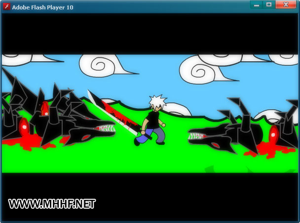Click the red orb on right dragon body

point(273,134)
